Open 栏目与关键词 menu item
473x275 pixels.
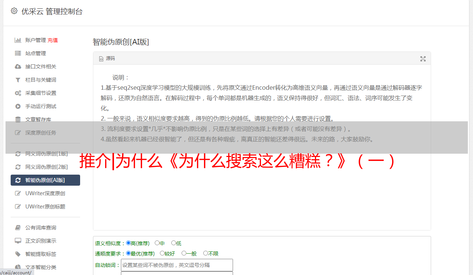click(x=41, y=80)
